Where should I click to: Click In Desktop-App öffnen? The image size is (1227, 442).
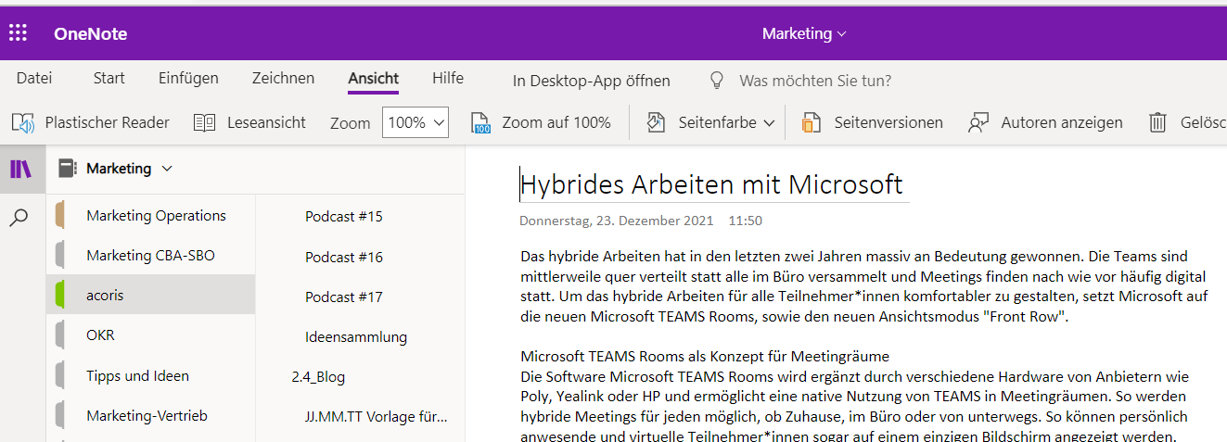pos(592,81)
